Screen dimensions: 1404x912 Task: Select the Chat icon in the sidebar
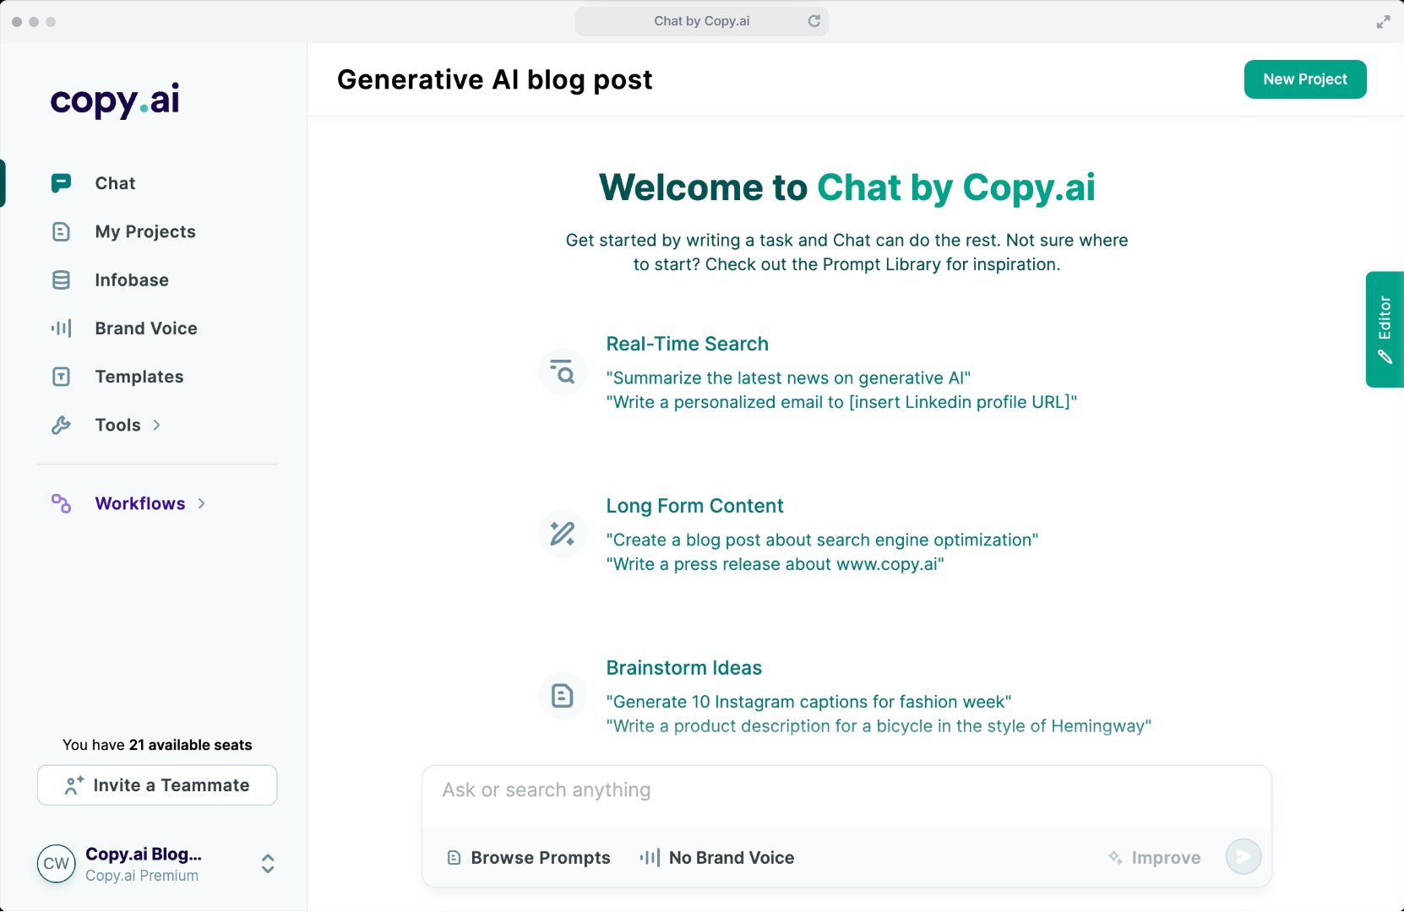pos(62,183)
